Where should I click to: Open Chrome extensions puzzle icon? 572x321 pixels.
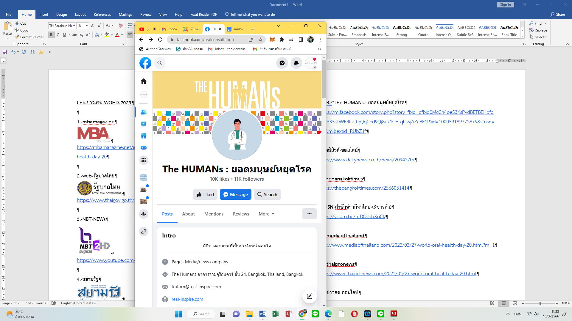(x=282, y=40)
